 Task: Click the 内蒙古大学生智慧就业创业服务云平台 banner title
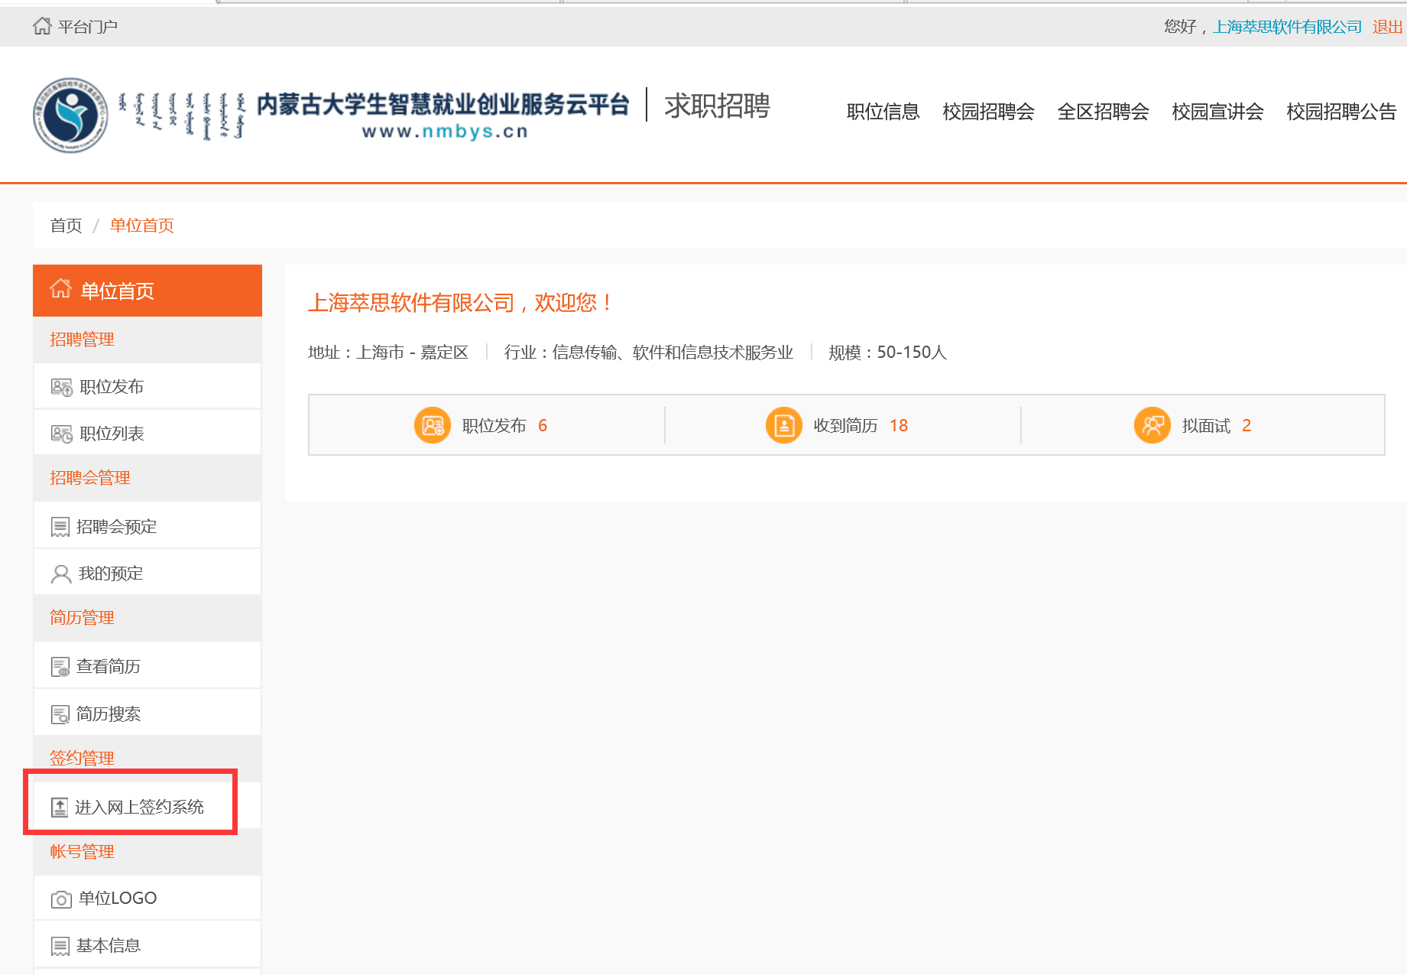[443, 105]
